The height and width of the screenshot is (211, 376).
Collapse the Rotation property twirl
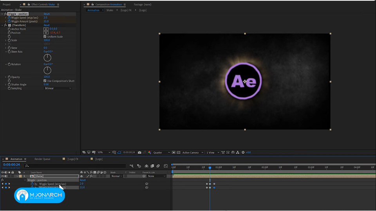tap(6, 64)
